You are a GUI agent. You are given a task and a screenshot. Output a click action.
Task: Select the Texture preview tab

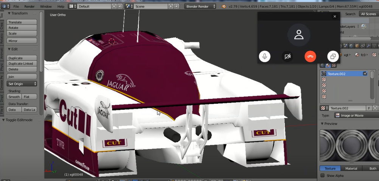(x=330, y=169)
